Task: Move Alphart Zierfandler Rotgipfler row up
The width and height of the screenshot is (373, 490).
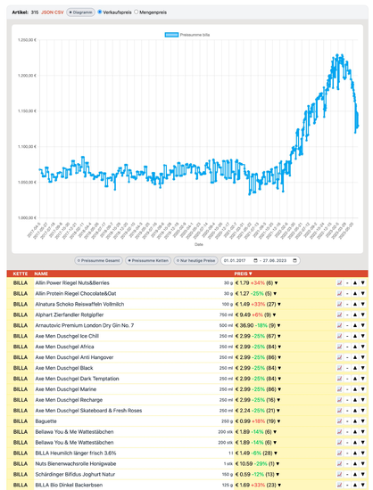Action: (355, 314)
